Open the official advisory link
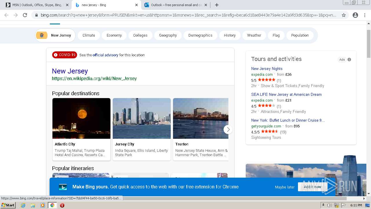 [106, 55]
